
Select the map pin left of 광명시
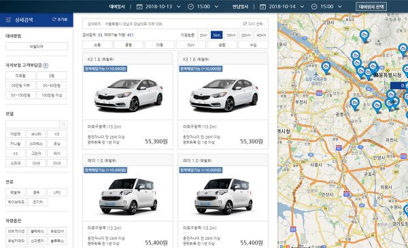pos(354,104)
